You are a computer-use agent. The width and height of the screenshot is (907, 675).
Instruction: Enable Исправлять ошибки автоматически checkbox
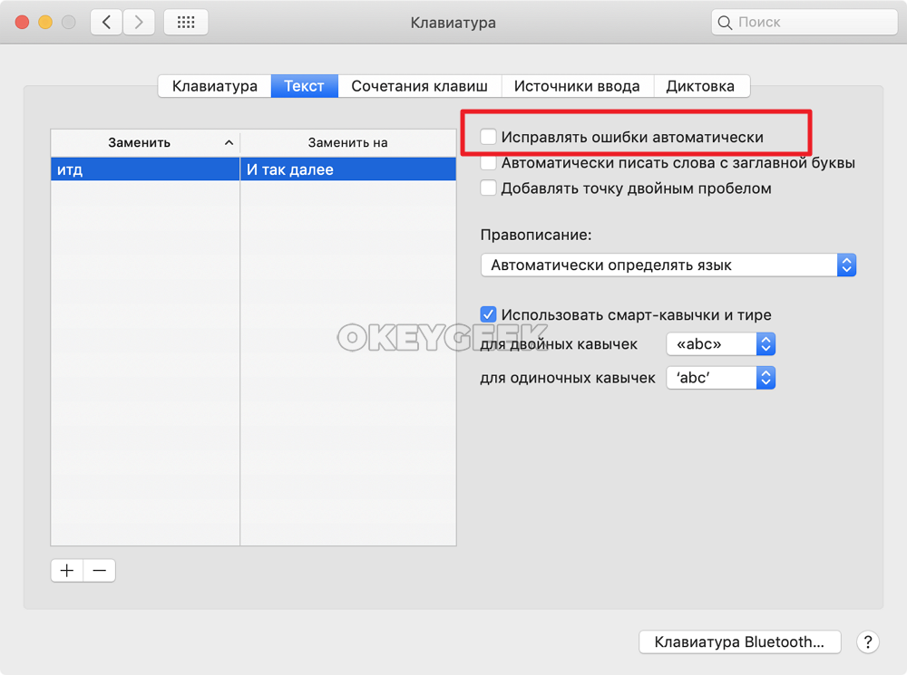[489, 137]
